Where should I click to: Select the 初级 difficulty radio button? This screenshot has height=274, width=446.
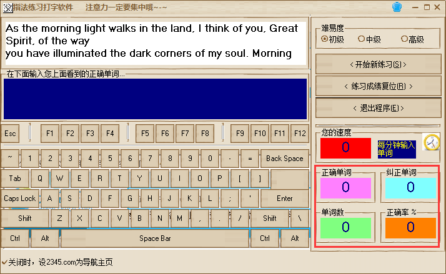click(325, 39)
